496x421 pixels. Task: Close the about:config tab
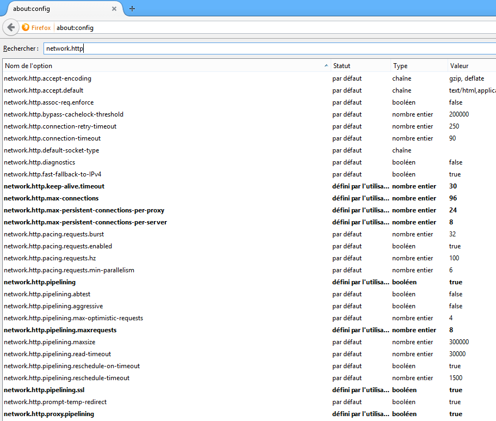click(114, 9)
